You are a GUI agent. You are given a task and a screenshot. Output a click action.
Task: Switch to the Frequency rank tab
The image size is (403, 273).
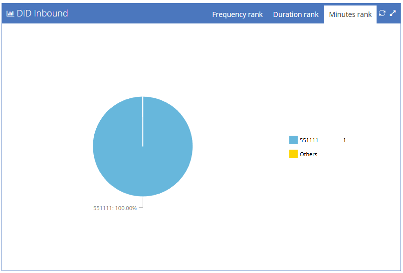click(237, 14)
